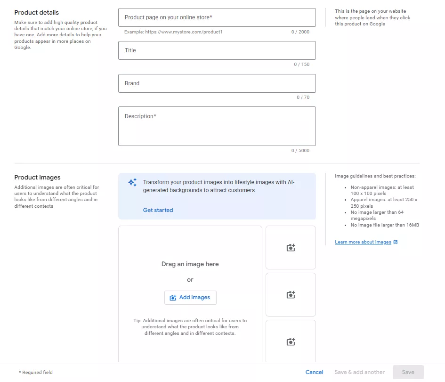Click the middle add-image placeholder icon

[x=291, y=295]
